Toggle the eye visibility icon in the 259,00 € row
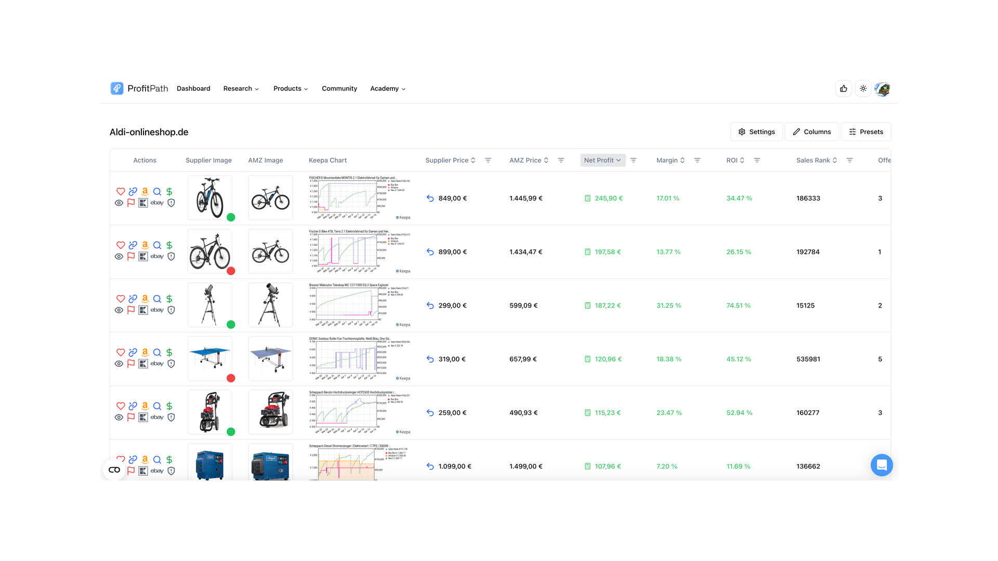The width and height of the screenshot is (998, 561). pos(119,417)
